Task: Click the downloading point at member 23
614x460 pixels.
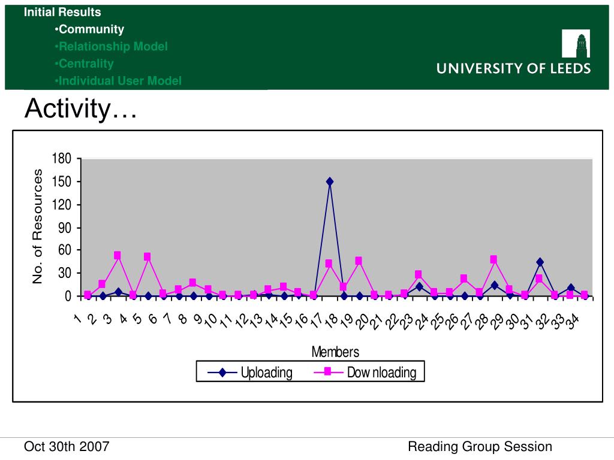Action: pyautogui.click(x=418, y=274)
